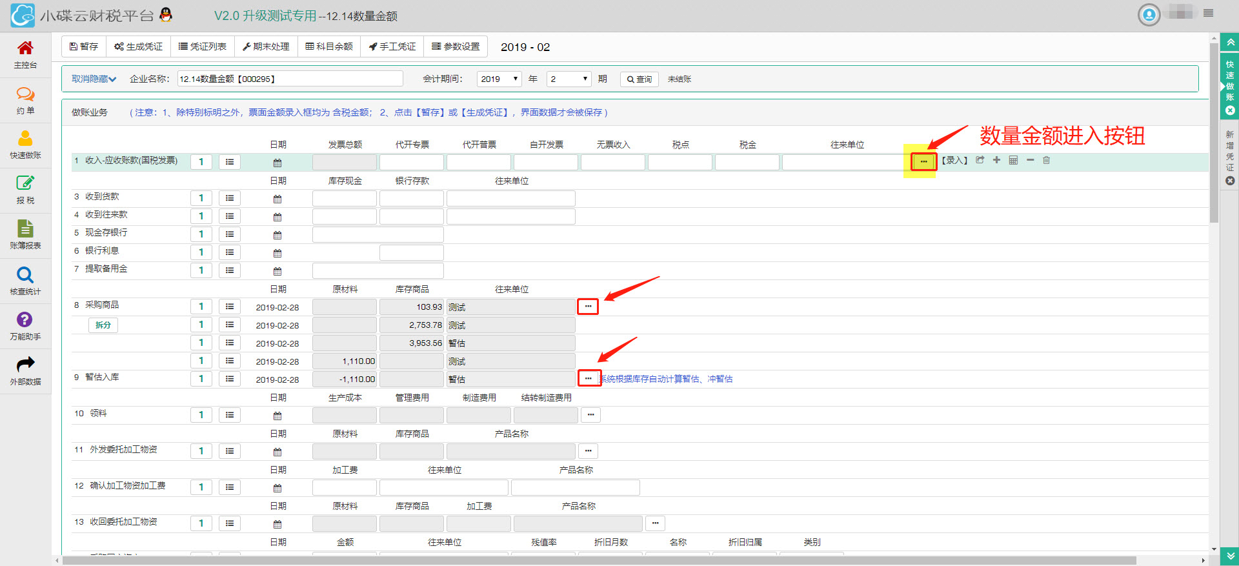Open ellipsis button for 采购商品 row
The height and width of the screenshot is (566, 1239).
pyautogui.click(x=588, y=307)
